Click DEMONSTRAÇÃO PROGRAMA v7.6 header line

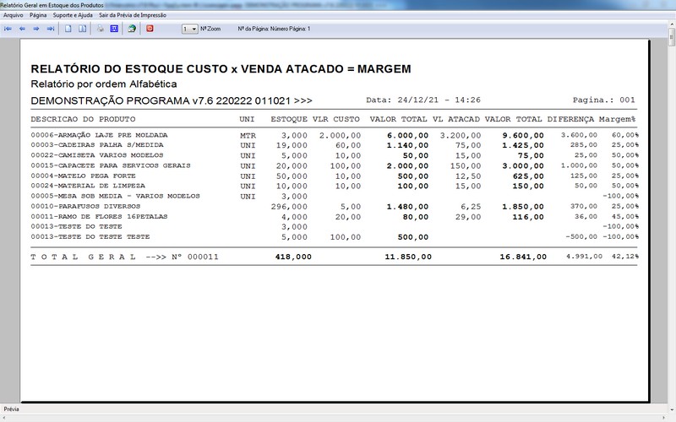(x=172, y=100)
